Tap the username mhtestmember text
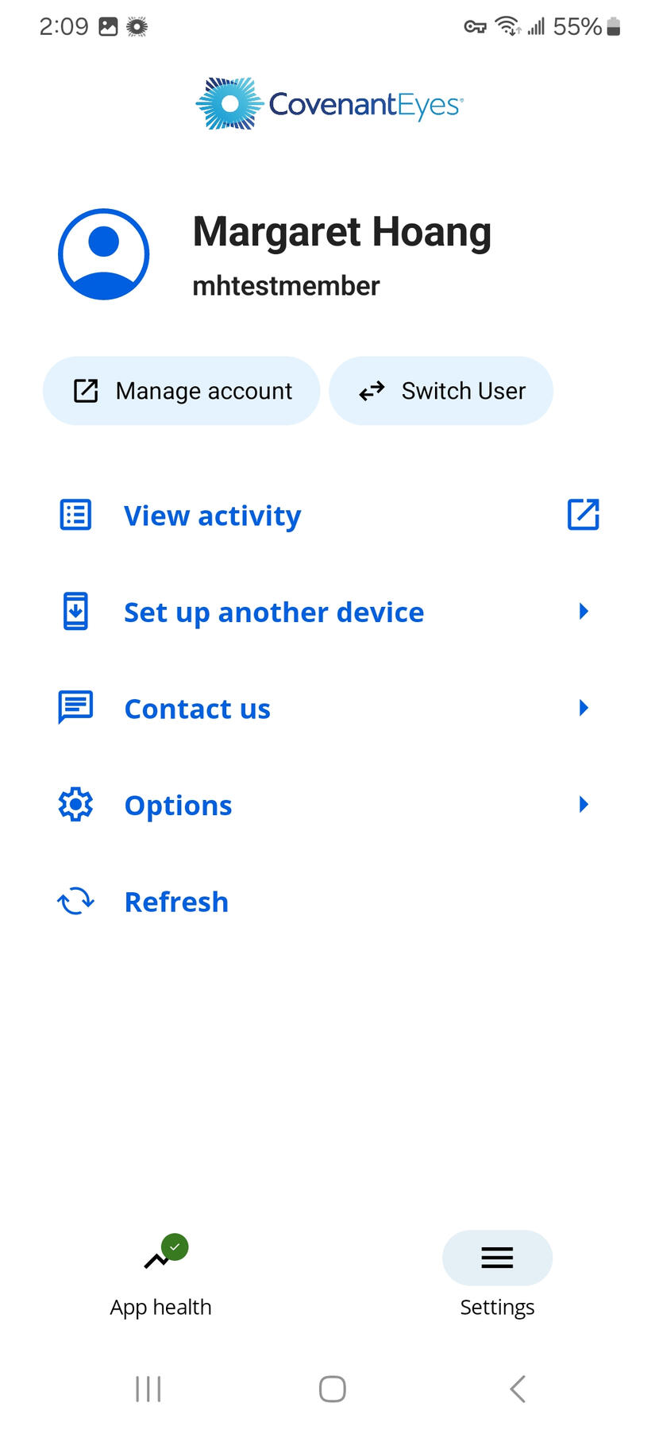659x1430 pixels. (x=286, y=286)
